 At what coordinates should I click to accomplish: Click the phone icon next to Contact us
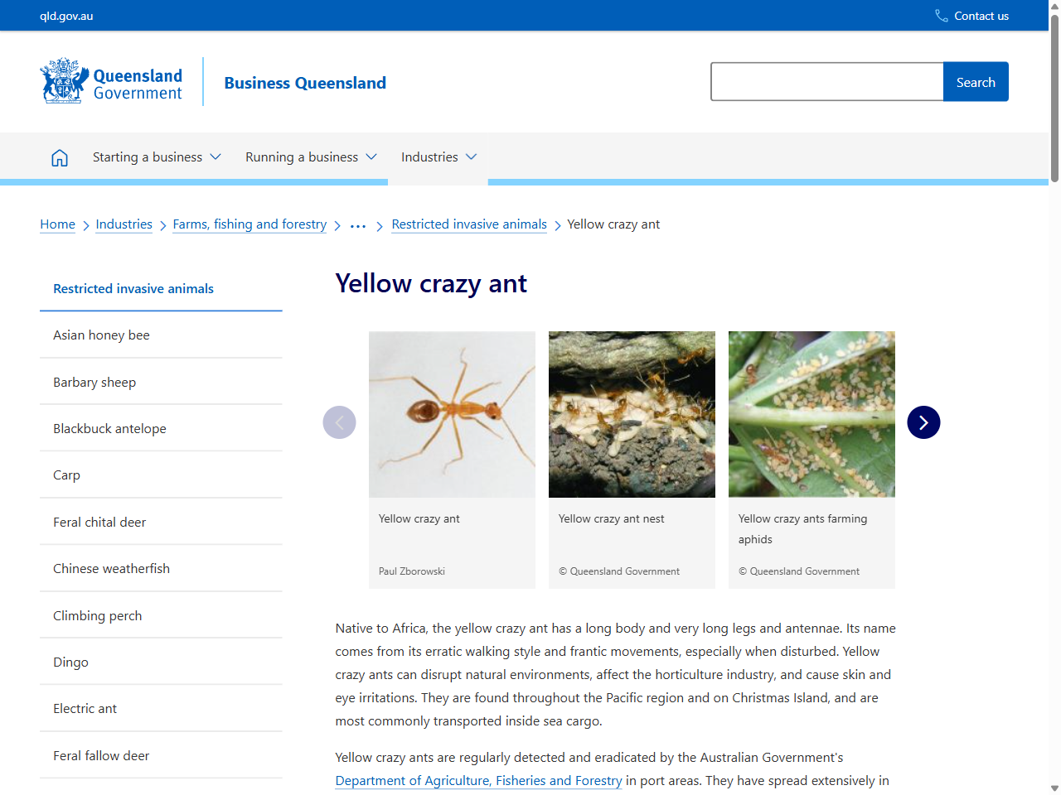(940, 15)
